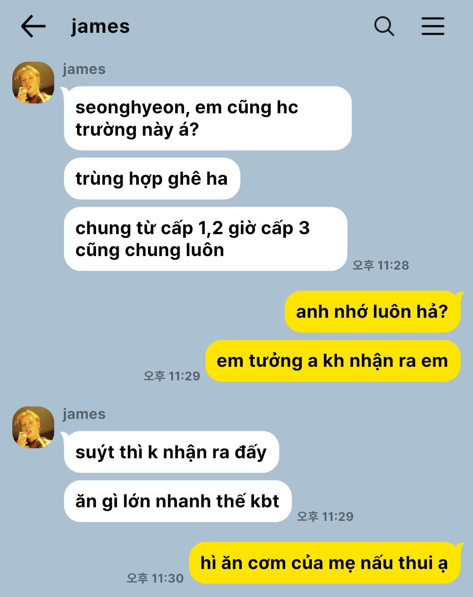Tap the 오후 11:30 timestamp
The width and height of the screenshot is (473, 597).
155,578
